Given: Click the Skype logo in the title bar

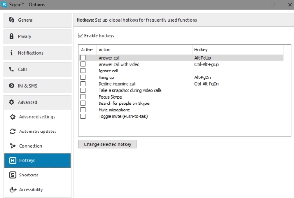Looking at the screenshot, I should (4, 5).
